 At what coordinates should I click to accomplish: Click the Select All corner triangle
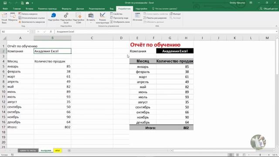(x=5, y=38)
